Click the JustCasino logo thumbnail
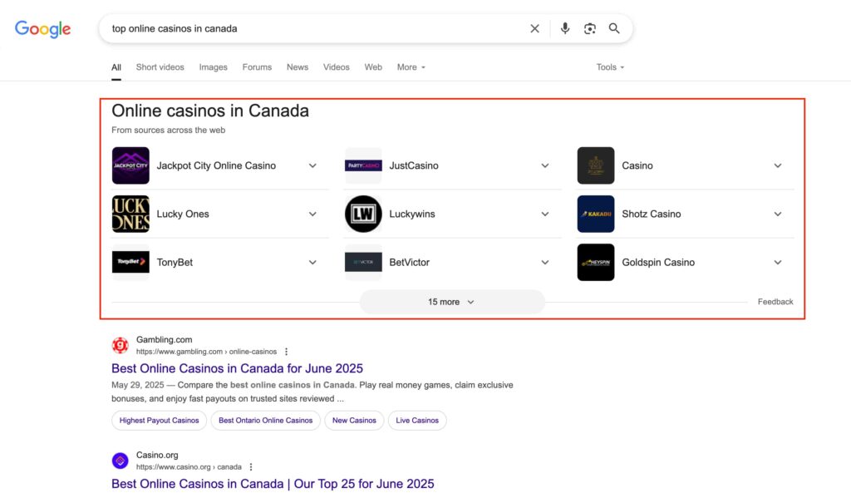Image resolution: width=851 pixels, height=493 pixels. click(363, 165)
